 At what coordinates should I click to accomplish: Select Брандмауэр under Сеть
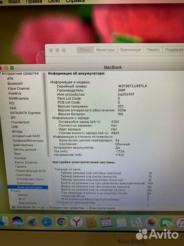click(x=28, y=203)
